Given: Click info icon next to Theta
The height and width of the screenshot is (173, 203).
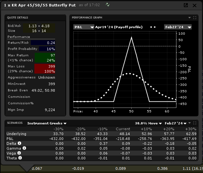Looking at the screenshot, I should tap(20, 158).
